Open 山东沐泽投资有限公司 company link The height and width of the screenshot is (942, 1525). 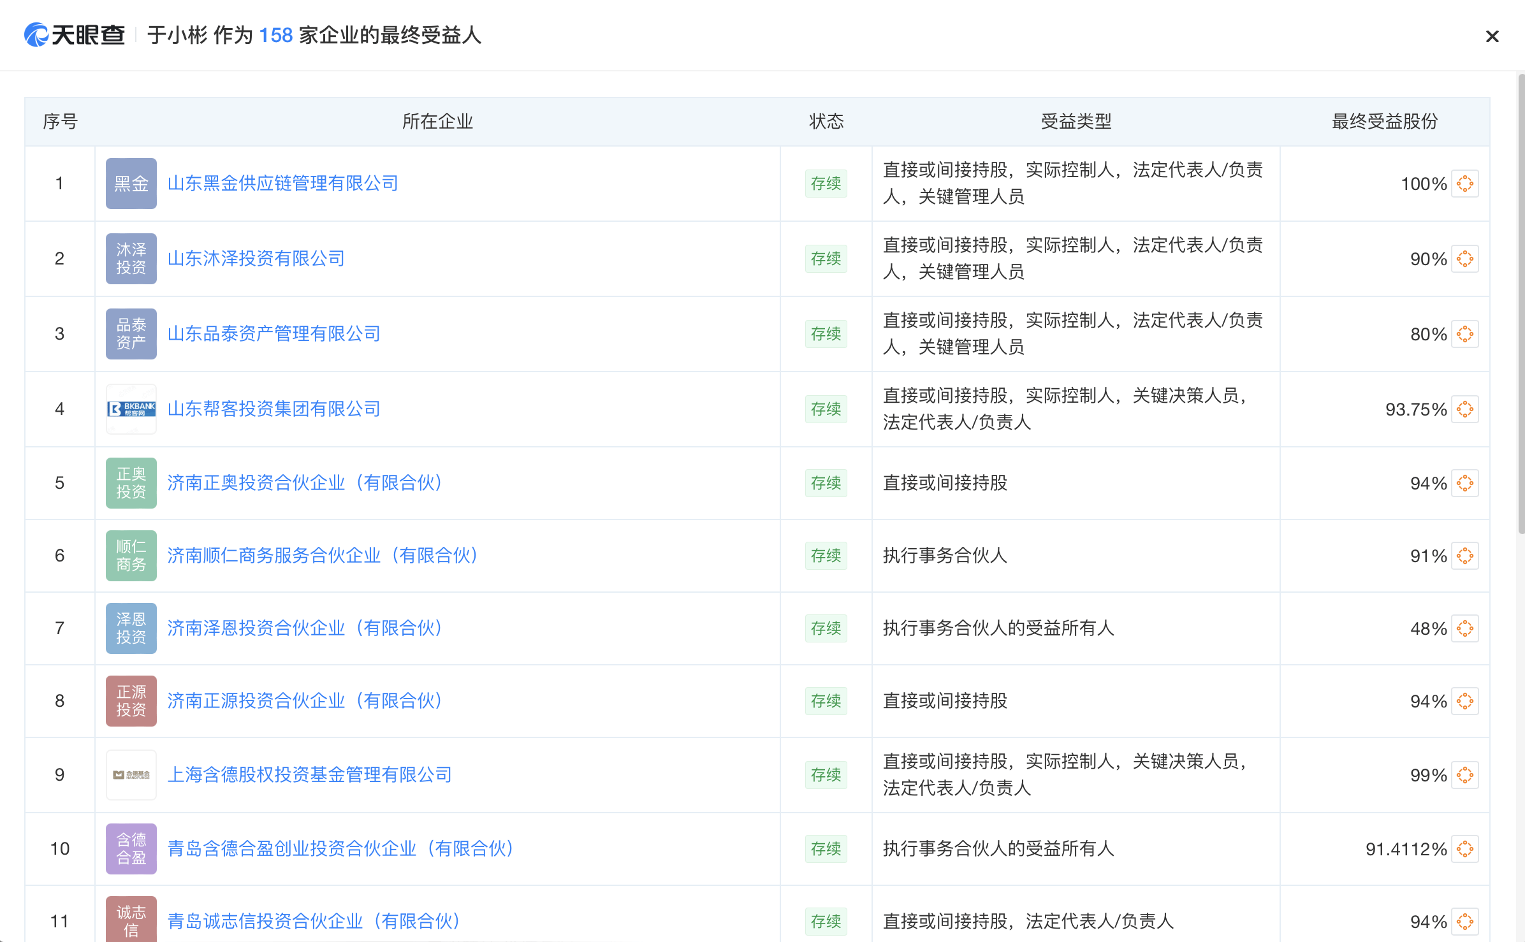click(x=256, y=259)
